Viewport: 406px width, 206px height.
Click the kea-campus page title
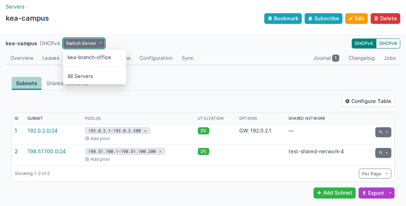[x=27, y=18]
